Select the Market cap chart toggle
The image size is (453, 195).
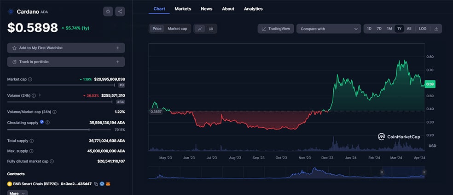[177, 29]
